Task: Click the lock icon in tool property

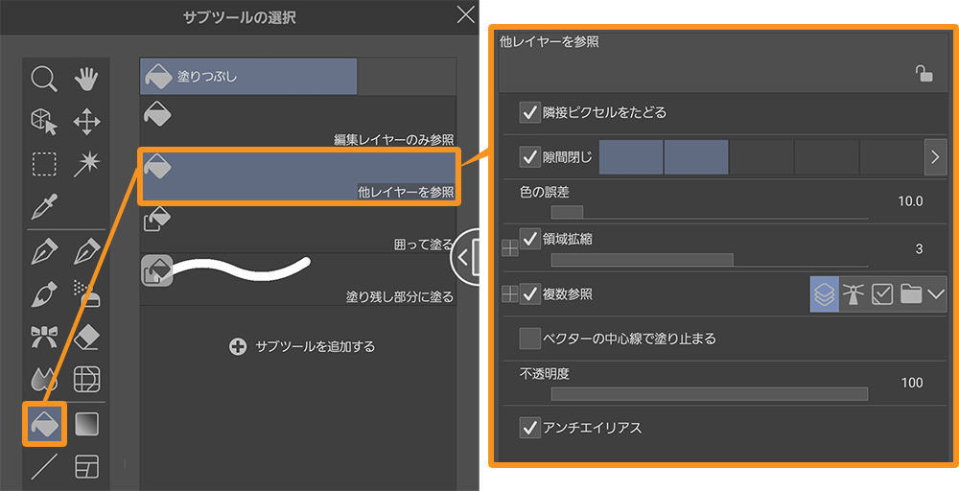Action: (924, 74)
